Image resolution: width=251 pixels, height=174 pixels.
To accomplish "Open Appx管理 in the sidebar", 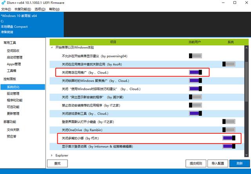I will [x=14, y=64].
